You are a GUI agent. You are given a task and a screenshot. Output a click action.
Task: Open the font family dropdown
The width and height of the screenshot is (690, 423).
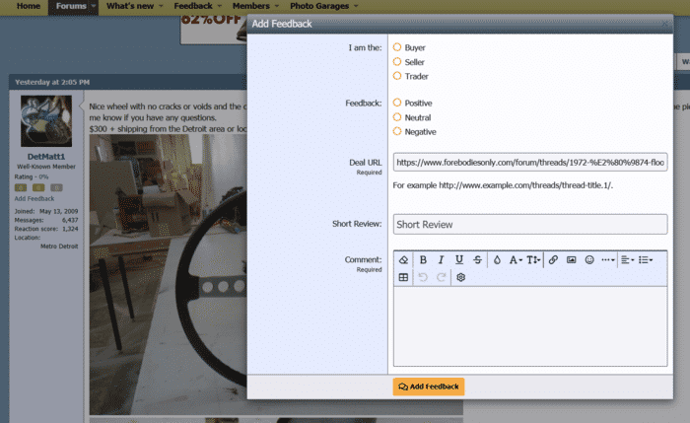(x=516, y=259)
